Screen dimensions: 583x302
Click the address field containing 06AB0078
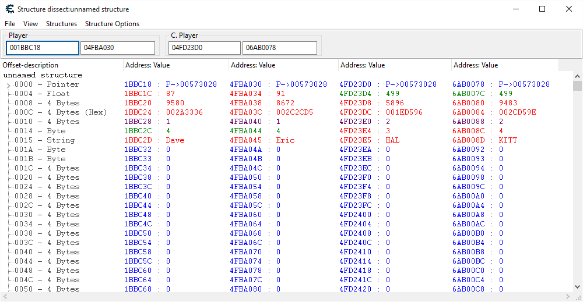coord(279,48)
